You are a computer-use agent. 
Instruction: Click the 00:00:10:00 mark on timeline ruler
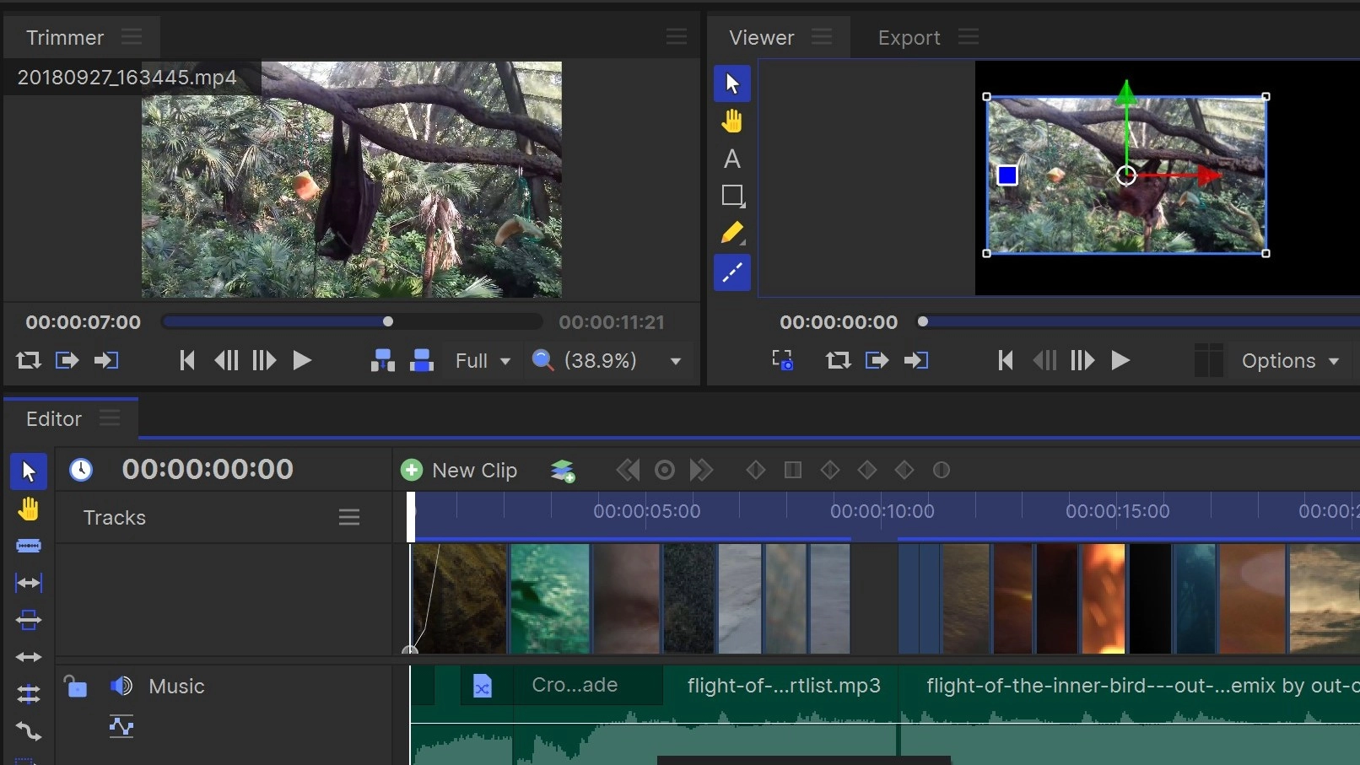pos(882,511)
